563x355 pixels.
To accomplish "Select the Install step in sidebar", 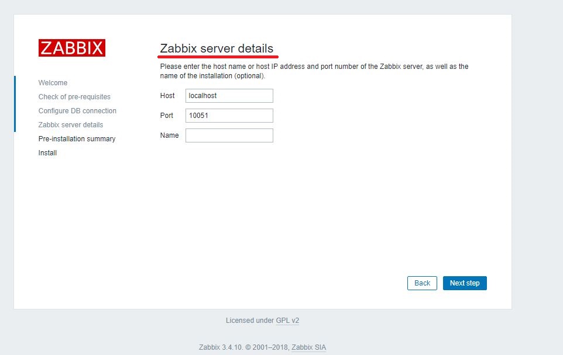I will [47, 152].
